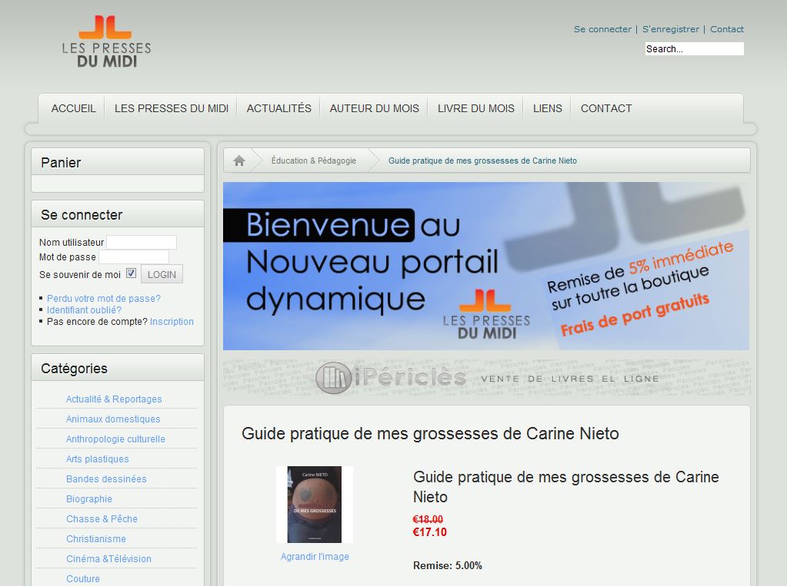
Task: Select Bandes dessinées category
Action: [106, 479]
